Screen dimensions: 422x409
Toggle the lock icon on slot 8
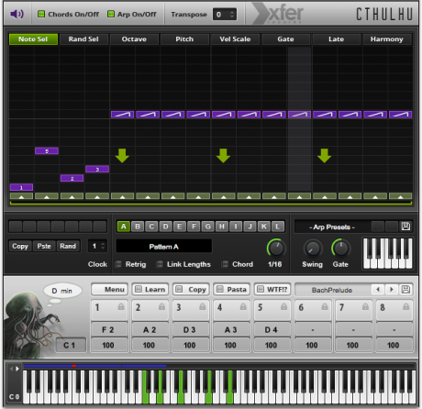[x=405, y=307]
